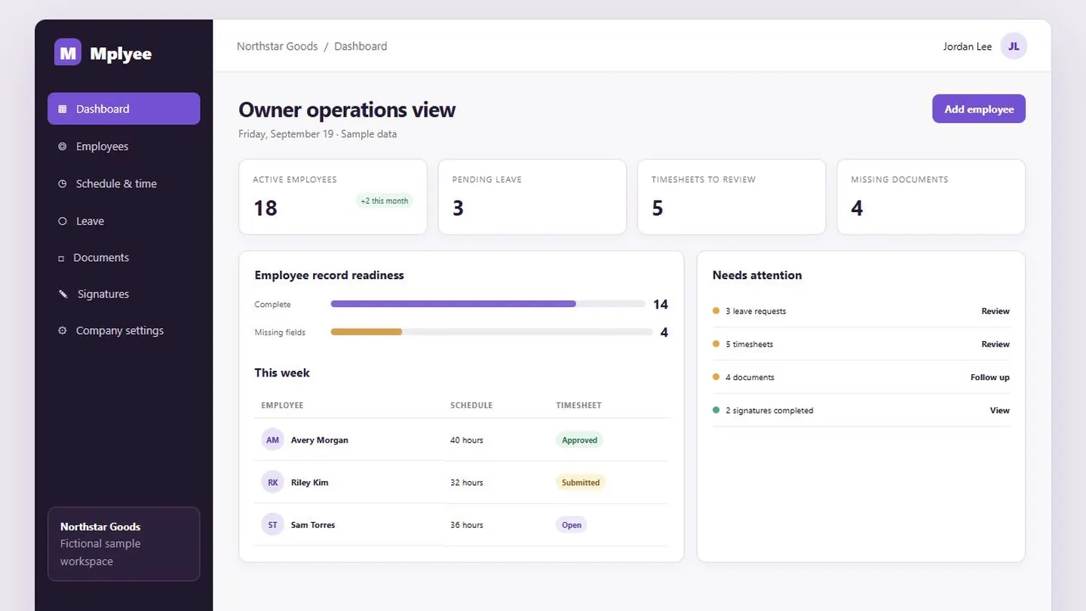Screen dimensions: 1086x611
Task: Click the Mplyee purple M logo
Action: [x=68, y=53]
